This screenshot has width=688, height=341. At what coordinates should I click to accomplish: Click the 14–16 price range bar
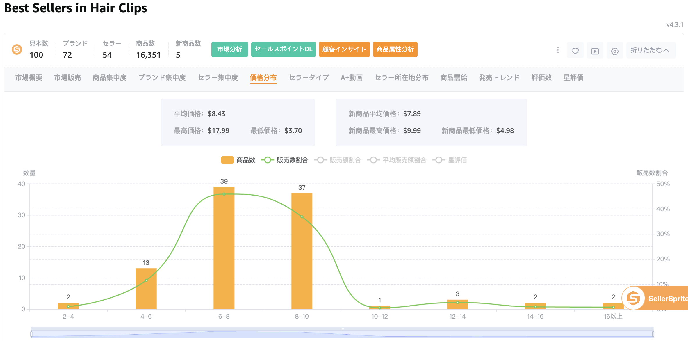coord(535,306)
